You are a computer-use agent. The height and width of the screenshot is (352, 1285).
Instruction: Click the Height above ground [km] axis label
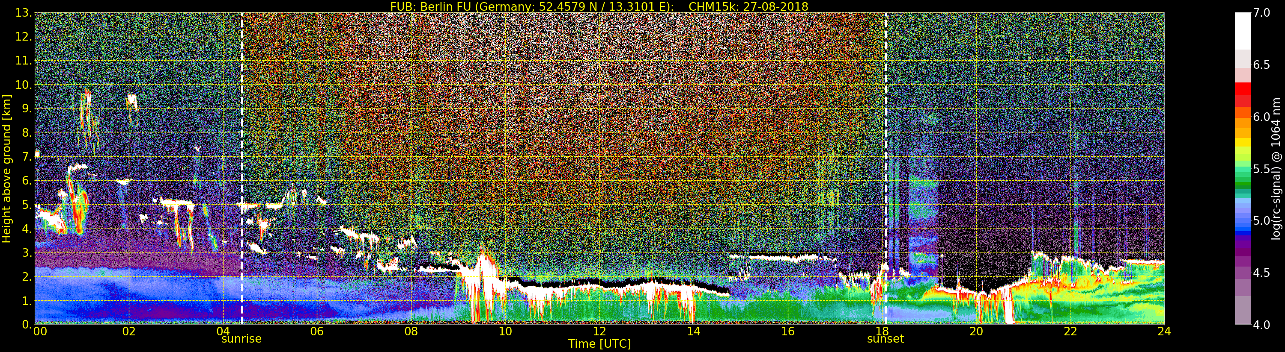pos(6,168)
